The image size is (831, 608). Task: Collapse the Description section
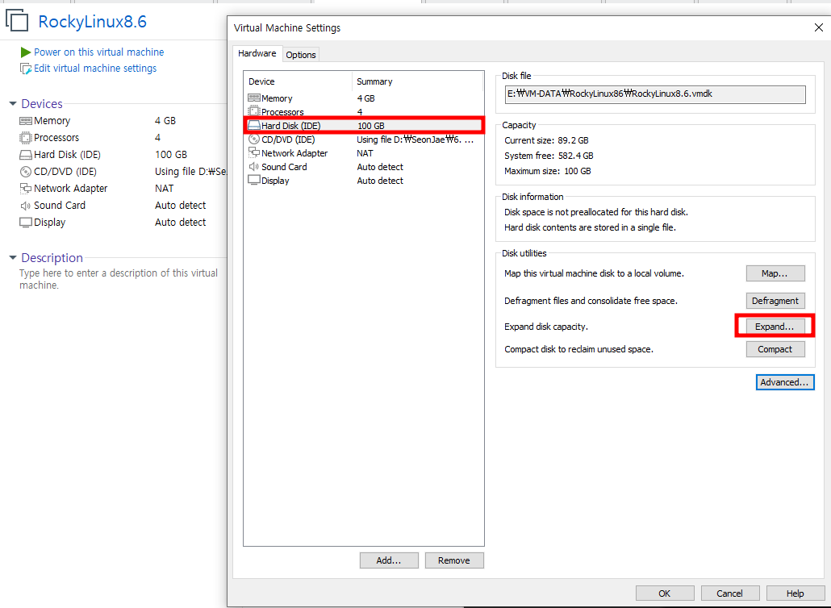[x=13, y=258]
